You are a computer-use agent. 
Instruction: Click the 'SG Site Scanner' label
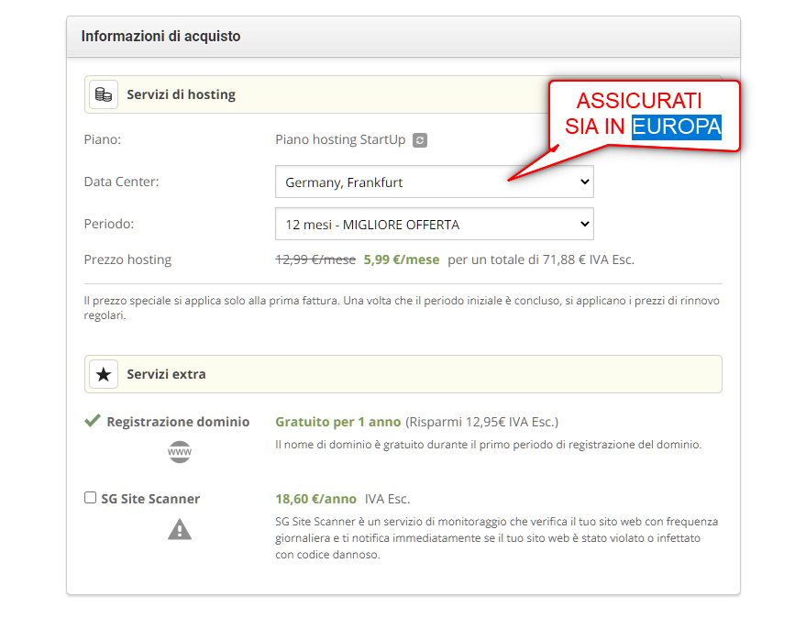click(150, 499)
